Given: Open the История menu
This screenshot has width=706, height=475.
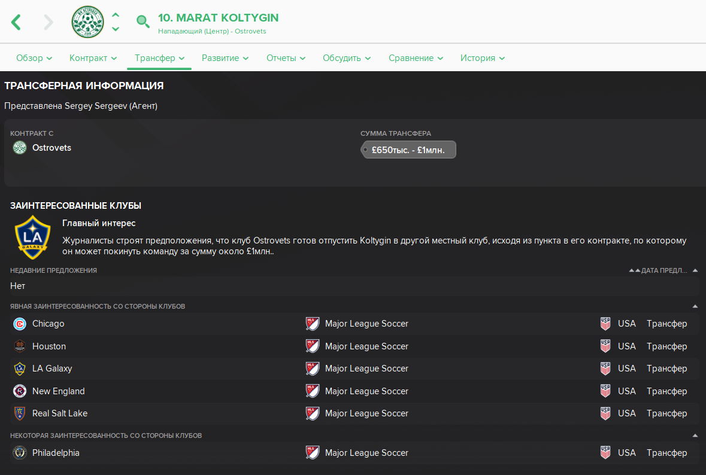Looking at the screenshot, I should point(483,58).
